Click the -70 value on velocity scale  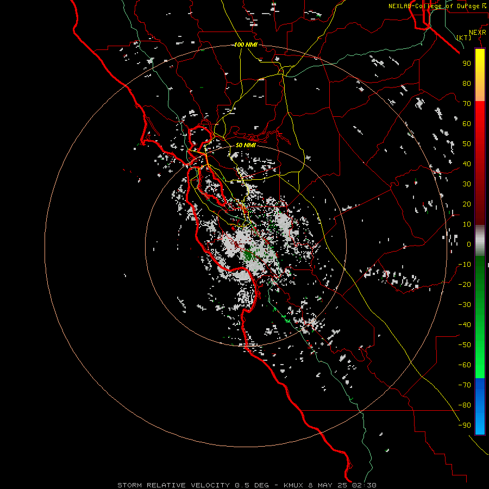pos(465,385)
